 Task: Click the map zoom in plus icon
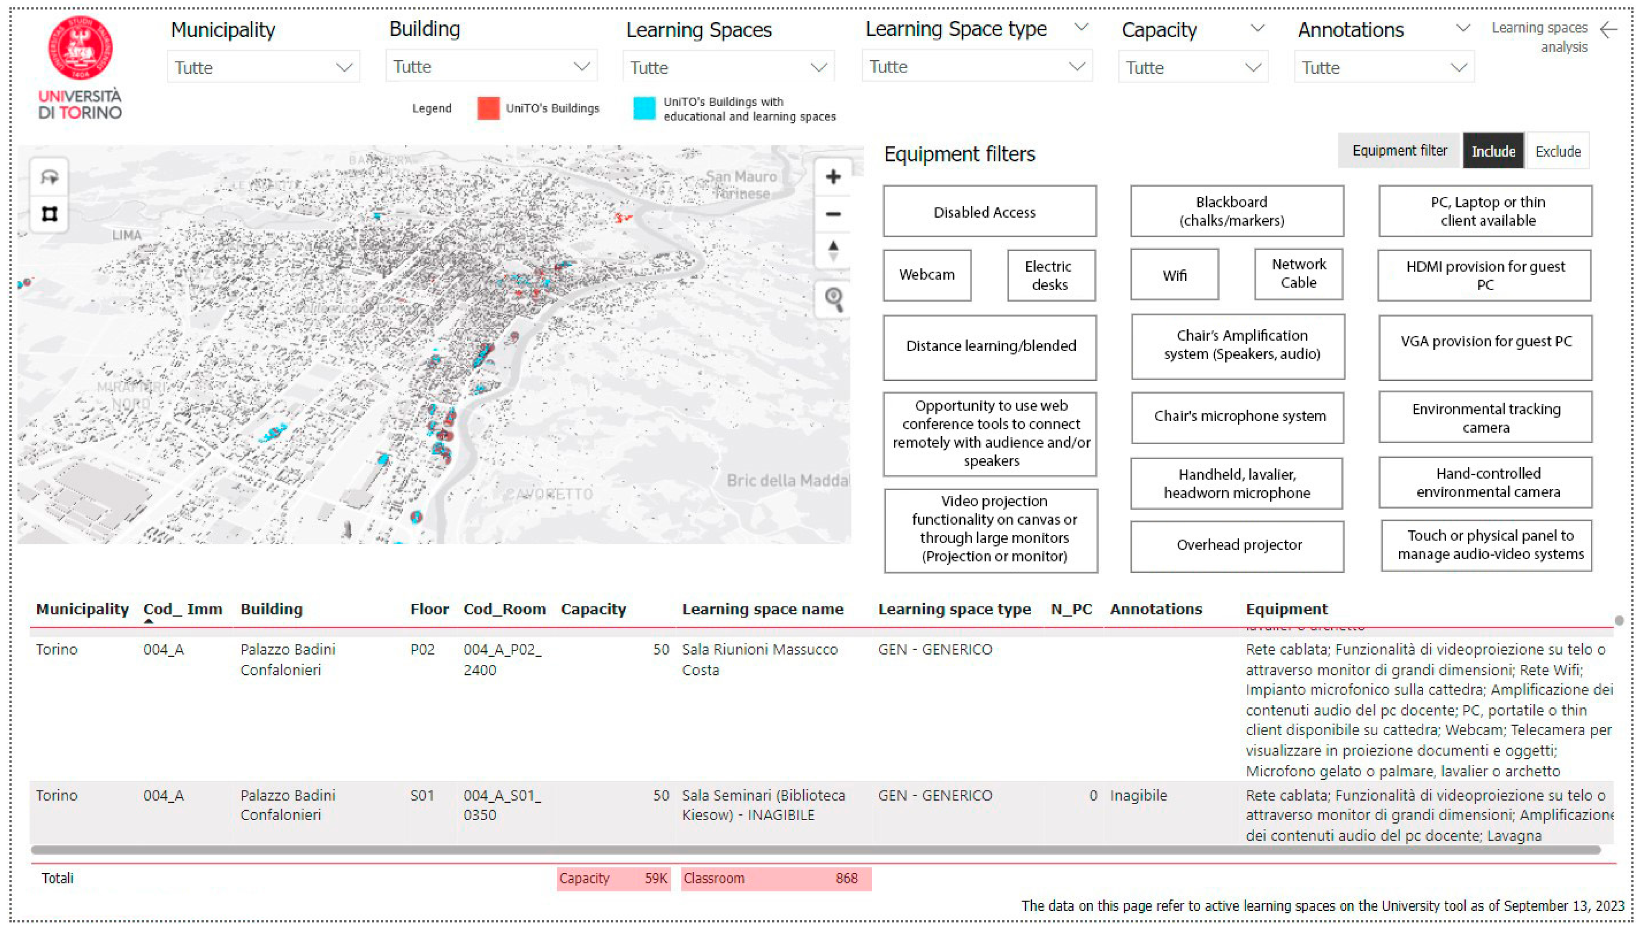point(833,177)
